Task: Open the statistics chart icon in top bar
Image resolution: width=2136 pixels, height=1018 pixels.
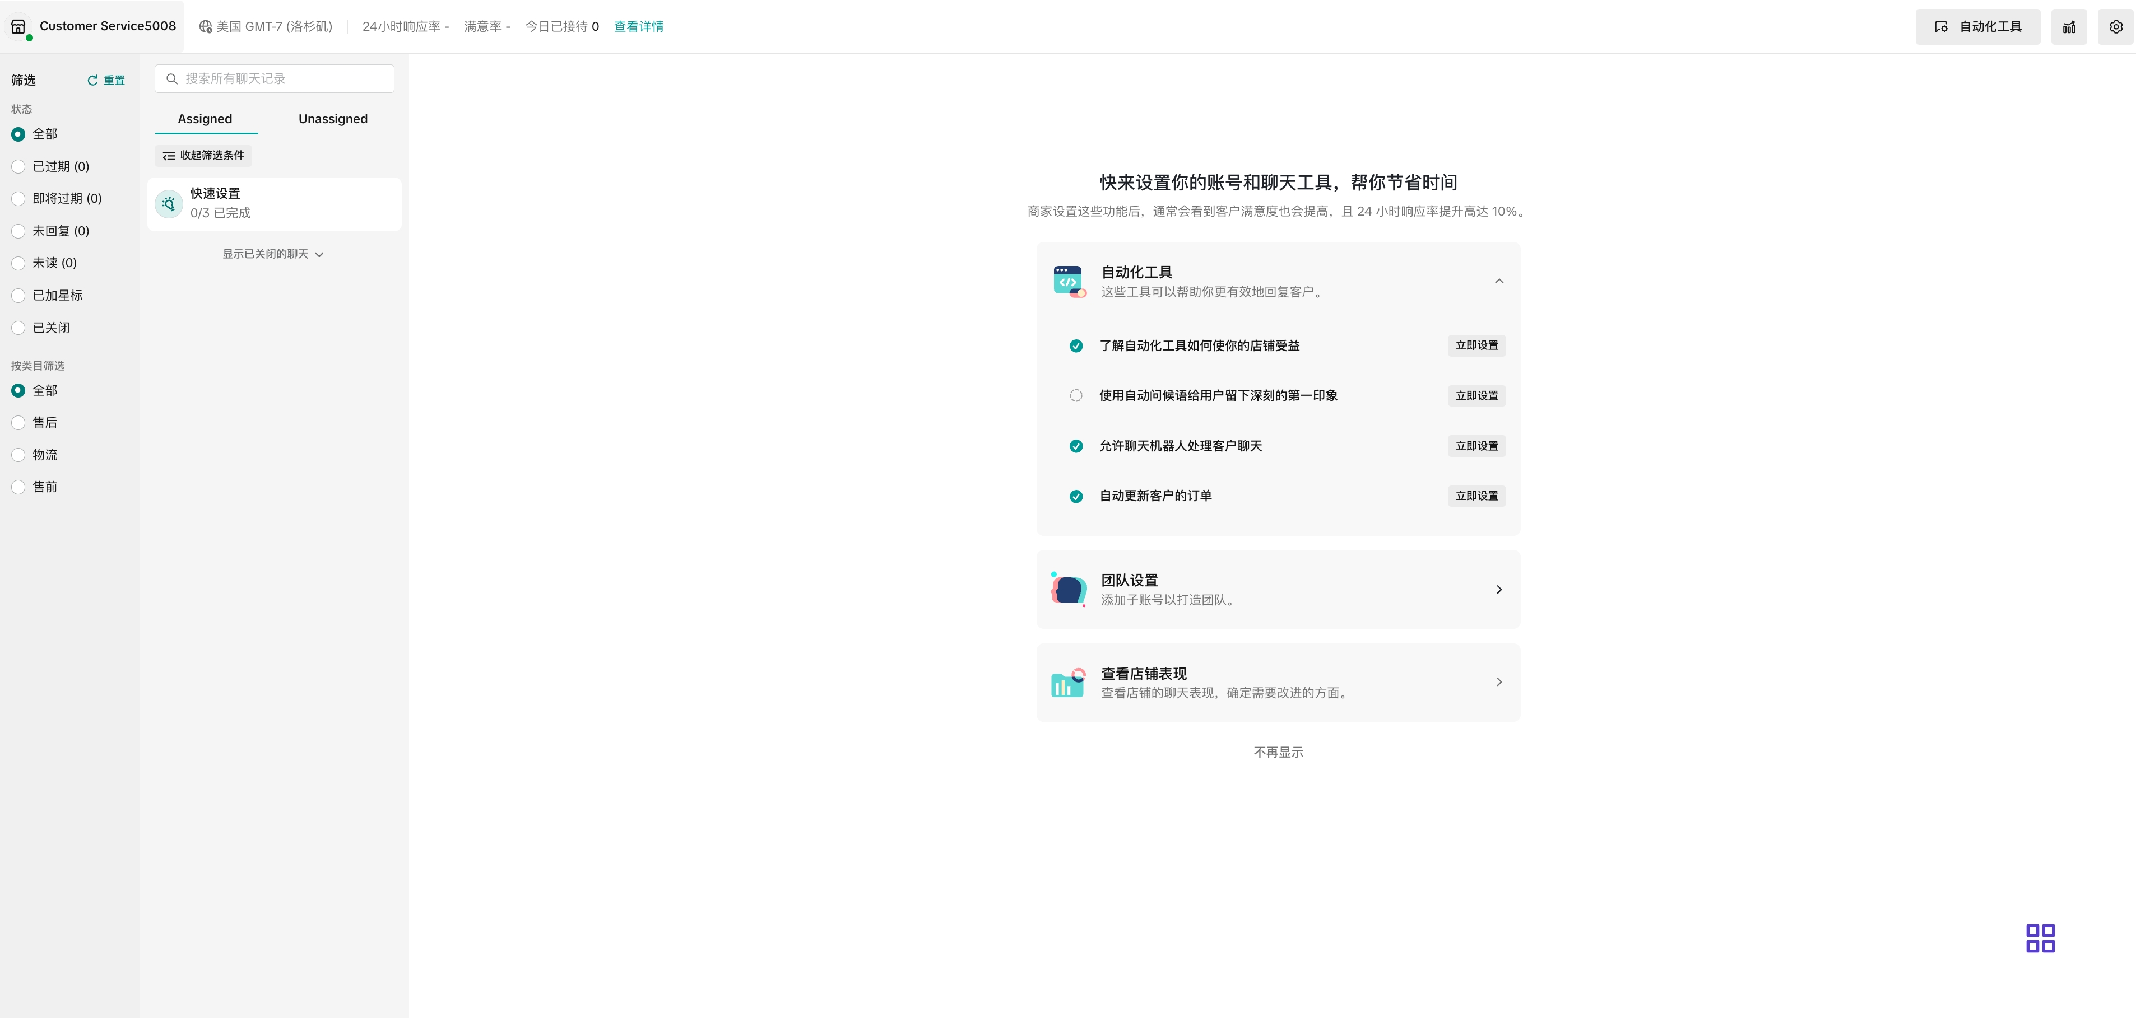Action: 2069,26
